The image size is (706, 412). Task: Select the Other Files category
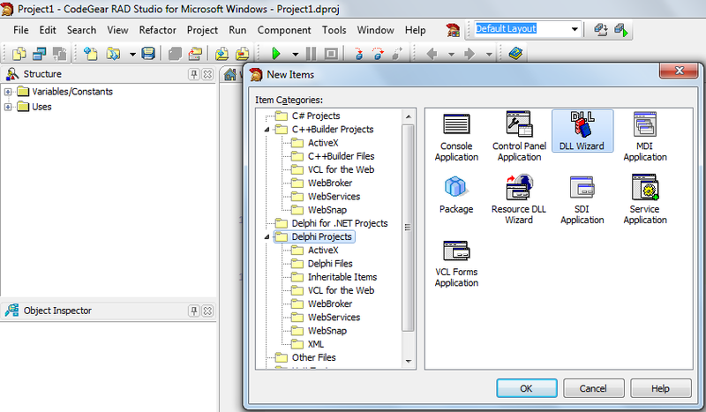[x=313, y=357]
